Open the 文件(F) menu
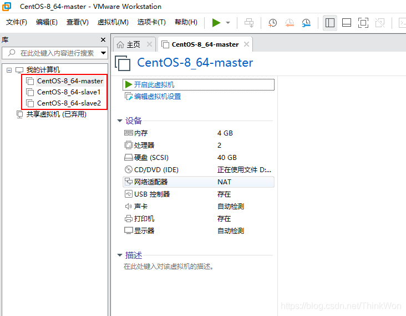Image resolution: width=406 pixels, height=316 pixels. (x=16, y=22)
